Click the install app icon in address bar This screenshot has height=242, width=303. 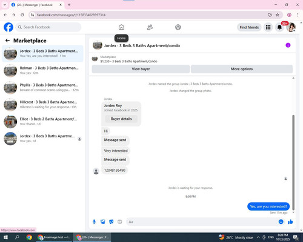click(270, 15)
